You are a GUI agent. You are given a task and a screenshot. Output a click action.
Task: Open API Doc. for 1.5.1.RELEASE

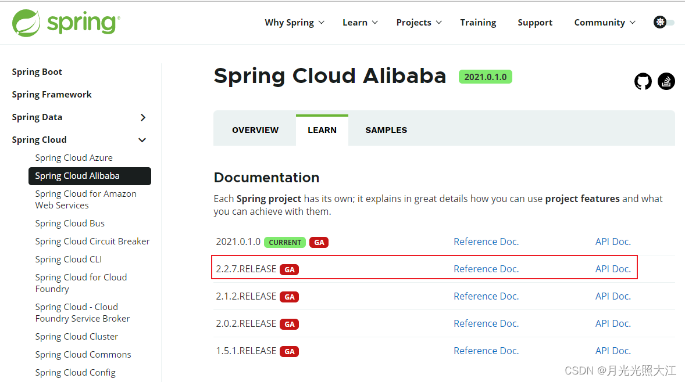613,351
